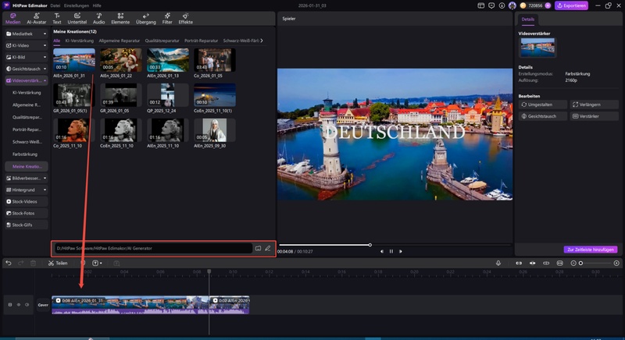Toggle track visibility eye icon
This screenshot has width=625, height=340.
click(18, 305)
